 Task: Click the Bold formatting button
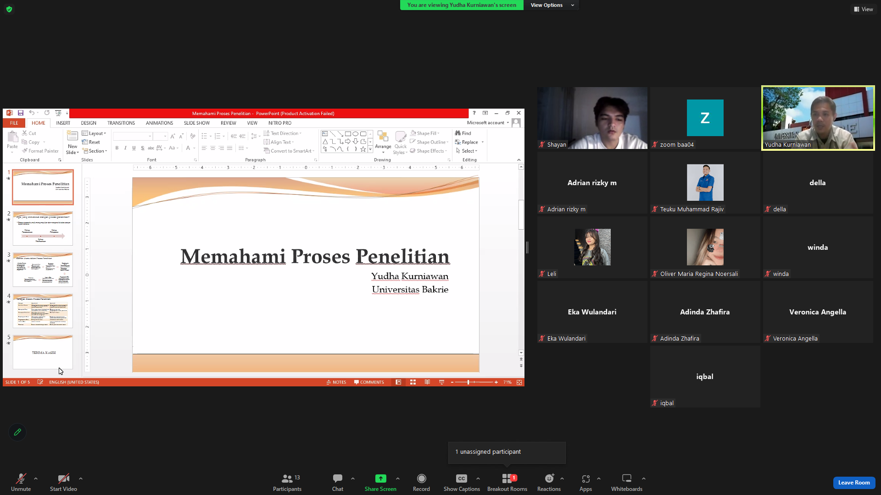(x=117, y=148)
